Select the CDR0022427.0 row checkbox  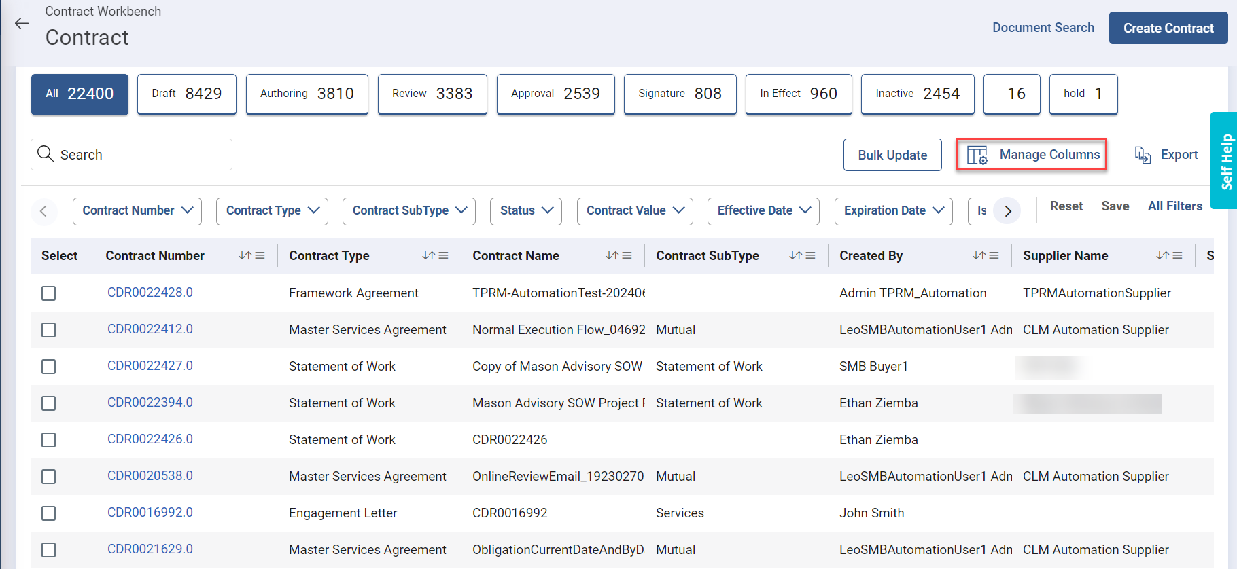coord(49,367)
